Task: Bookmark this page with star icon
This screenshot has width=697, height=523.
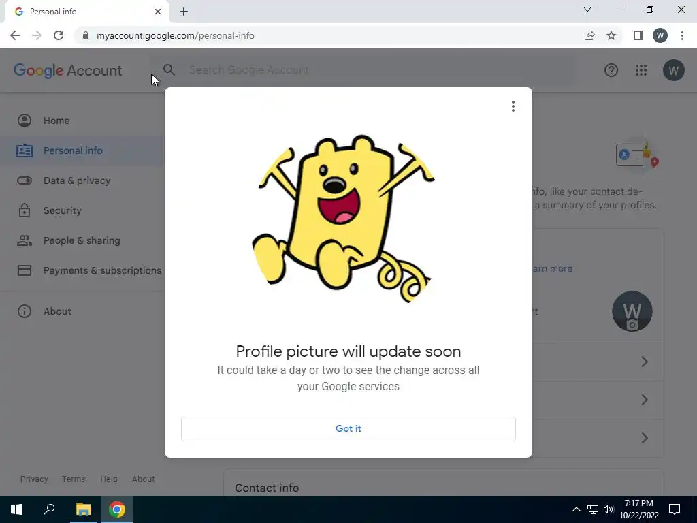Action: point(611,35)
